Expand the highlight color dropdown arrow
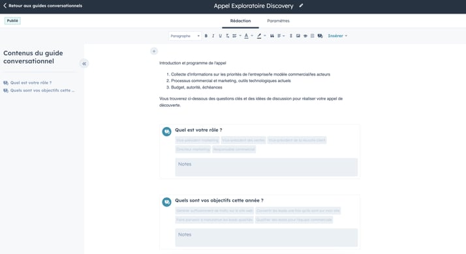This screenshot has height=254, width=466. [x=265, y=36]
